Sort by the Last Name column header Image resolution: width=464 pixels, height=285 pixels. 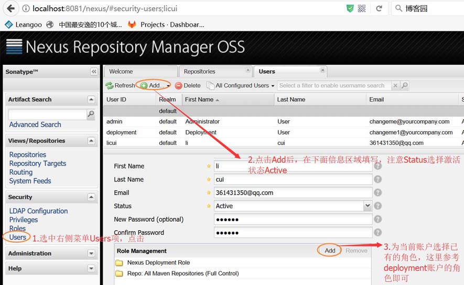point(320,99)
